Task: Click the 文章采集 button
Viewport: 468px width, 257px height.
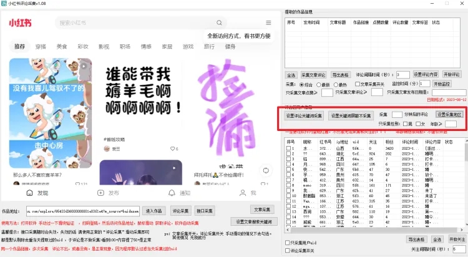Action: [x=262, y=210]
